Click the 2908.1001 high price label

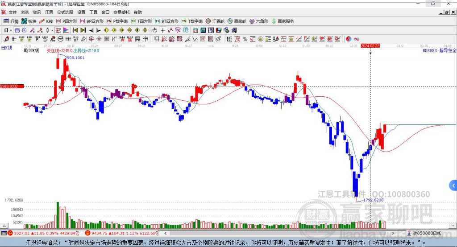(x=75, y=58)
